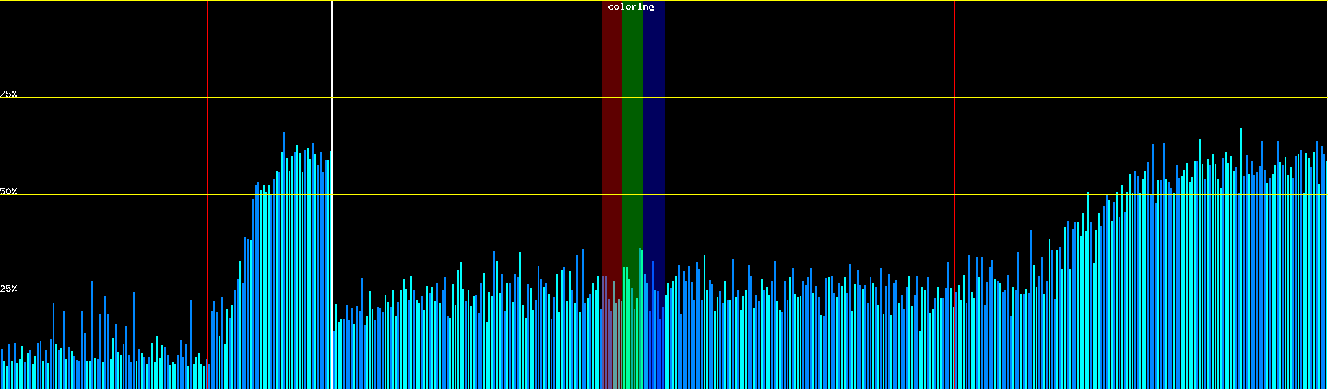Image resolution: width=1328 pixels, height=389 pixels.
Task: Click the first bar at the far left edge
Action: [x=1, y=370]
